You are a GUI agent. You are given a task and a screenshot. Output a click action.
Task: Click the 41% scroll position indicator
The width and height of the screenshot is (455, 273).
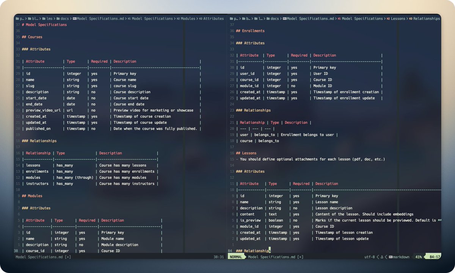pyautogui.click(x=419, y=257)
